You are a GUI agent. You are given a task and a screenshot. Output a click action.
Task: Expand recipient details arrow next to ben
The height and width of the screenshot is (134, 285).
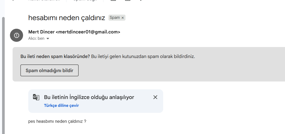48,38
